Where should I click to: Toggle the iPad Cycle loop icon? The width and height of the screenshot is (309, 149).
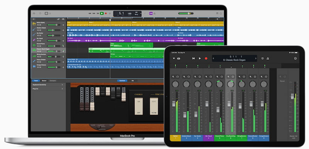coord(263,58)
